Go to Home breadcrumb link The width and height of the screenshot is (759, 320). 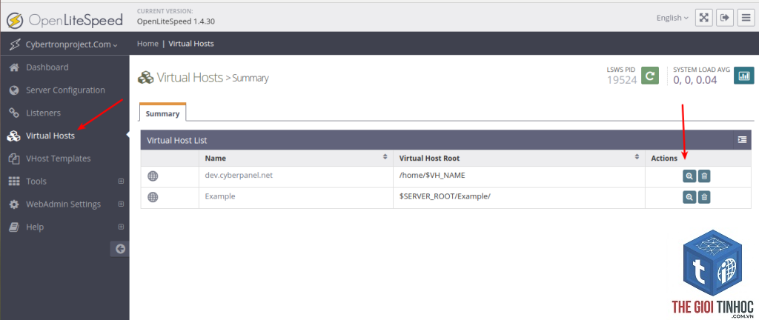pos(148,44)
